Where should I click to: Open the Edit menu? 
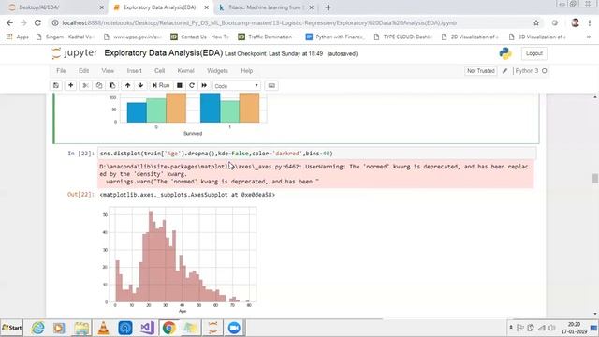pyautogui.click(x=83, y=71)
